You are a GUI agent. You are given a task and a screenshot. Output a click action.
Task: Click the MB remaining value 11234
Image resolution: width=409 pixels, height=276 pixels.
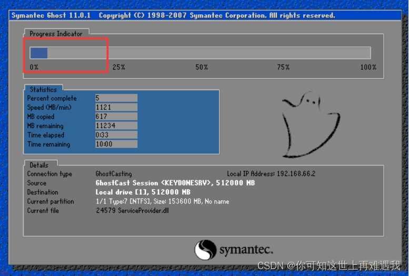coord(116,126)
